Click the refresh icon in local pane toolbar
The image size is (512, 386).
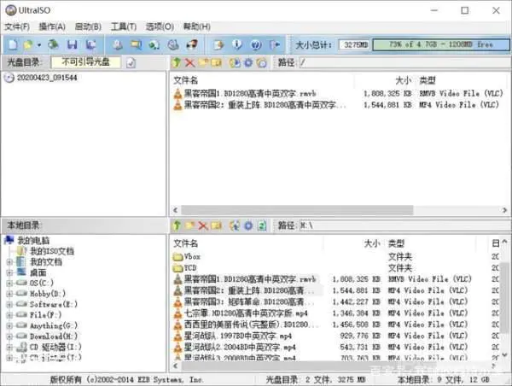point(262,225)
